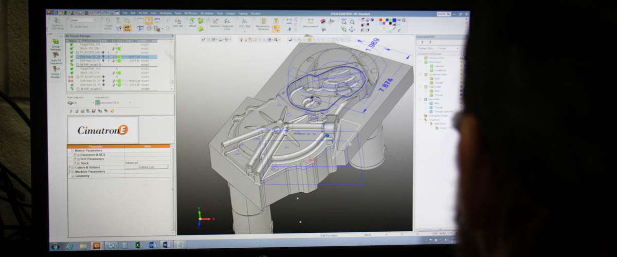Viewport: 617px width, 257px height.
Task: Expand the Cutters & Holders parameters
Action: coord(70,167)
